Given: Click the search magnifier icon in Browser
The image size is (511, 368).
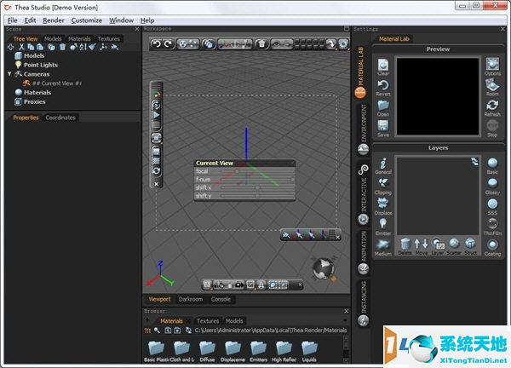Looking at the screenshot, I should (157, 331).
